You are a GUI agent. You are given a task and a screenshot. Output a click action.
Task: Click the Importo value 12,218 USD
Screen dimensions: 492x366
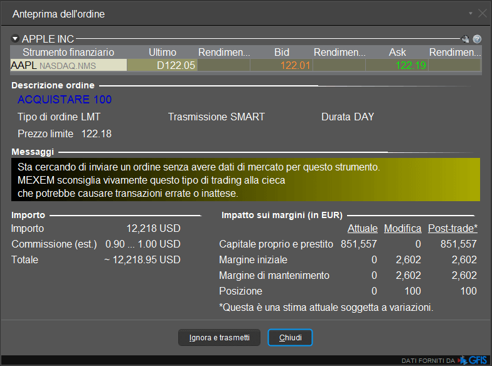coord(153,228)
